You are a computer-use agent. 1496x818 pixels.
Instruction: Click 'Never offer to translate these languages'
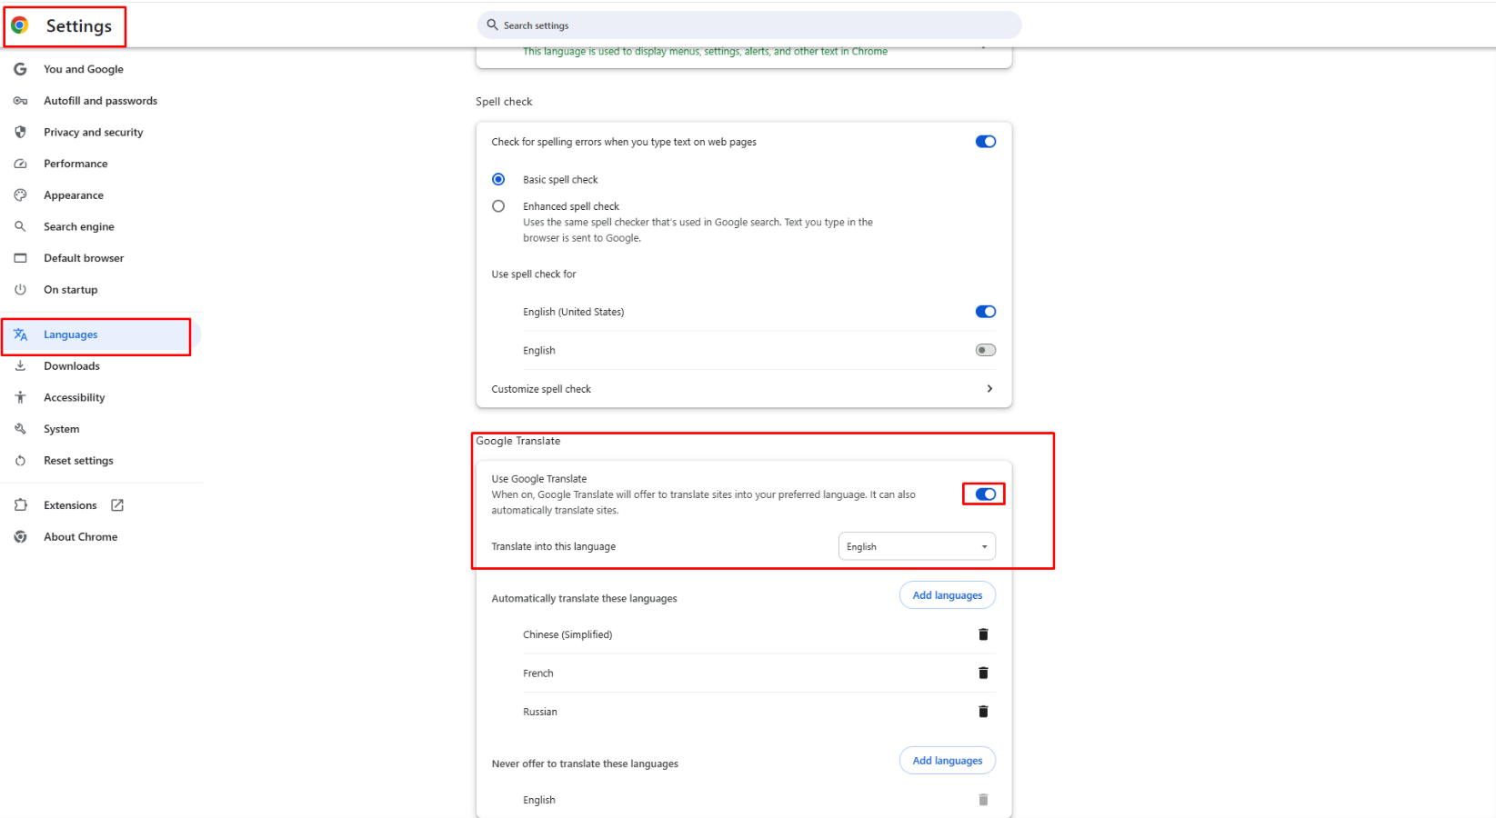point(585,763)
